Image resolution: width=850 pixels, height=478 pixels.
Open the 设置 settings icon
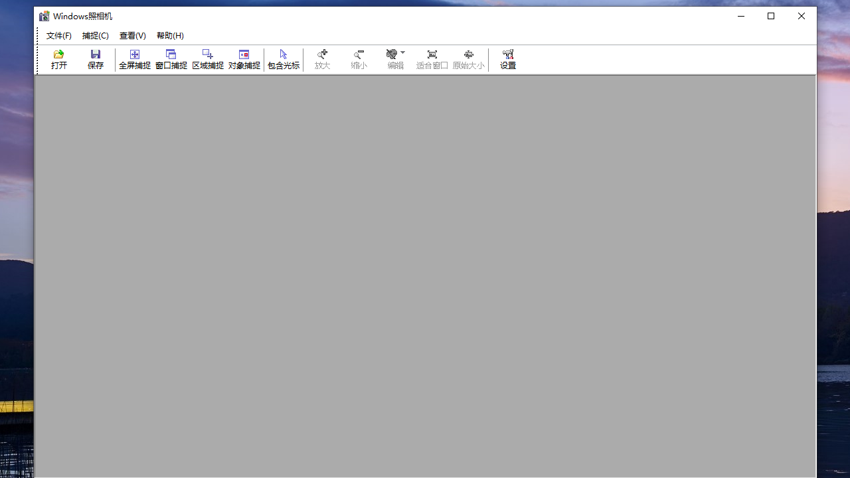(x=507, y=59)
